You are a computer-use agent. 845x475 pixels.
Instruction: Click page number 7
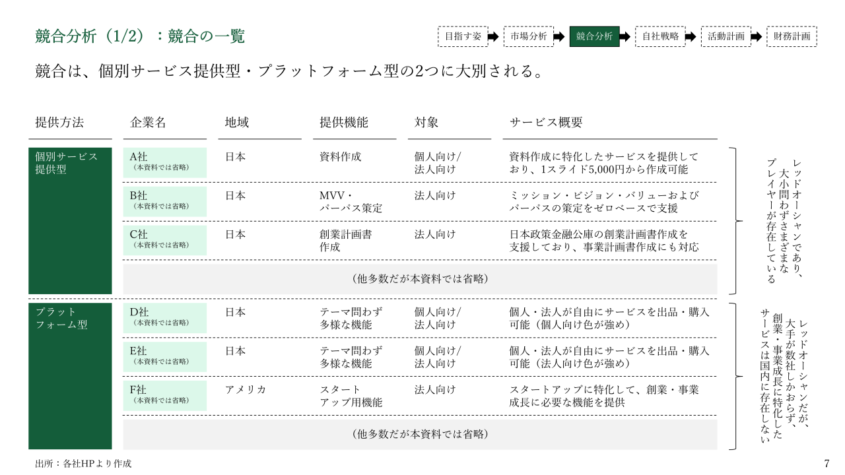[x=827, y=463]
